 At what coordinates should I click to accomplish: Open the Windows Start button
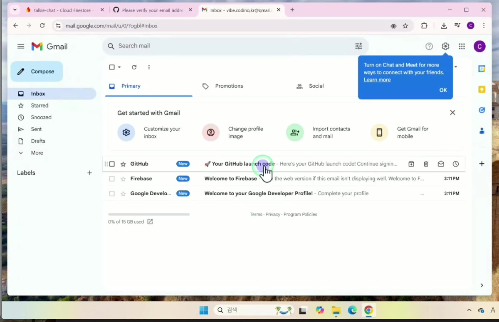point(204,310)
